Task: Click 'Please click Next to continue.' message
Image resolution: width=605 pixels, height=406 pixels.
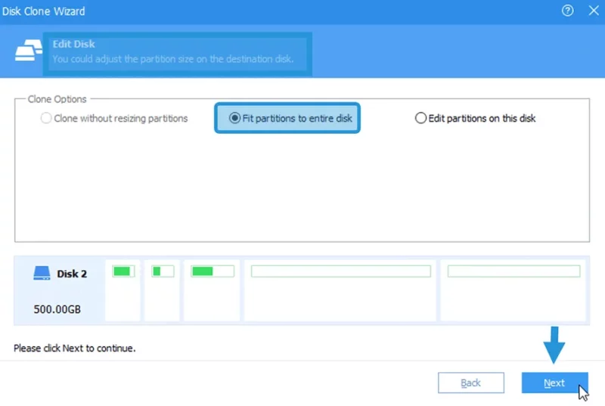Action: [74, 349]
